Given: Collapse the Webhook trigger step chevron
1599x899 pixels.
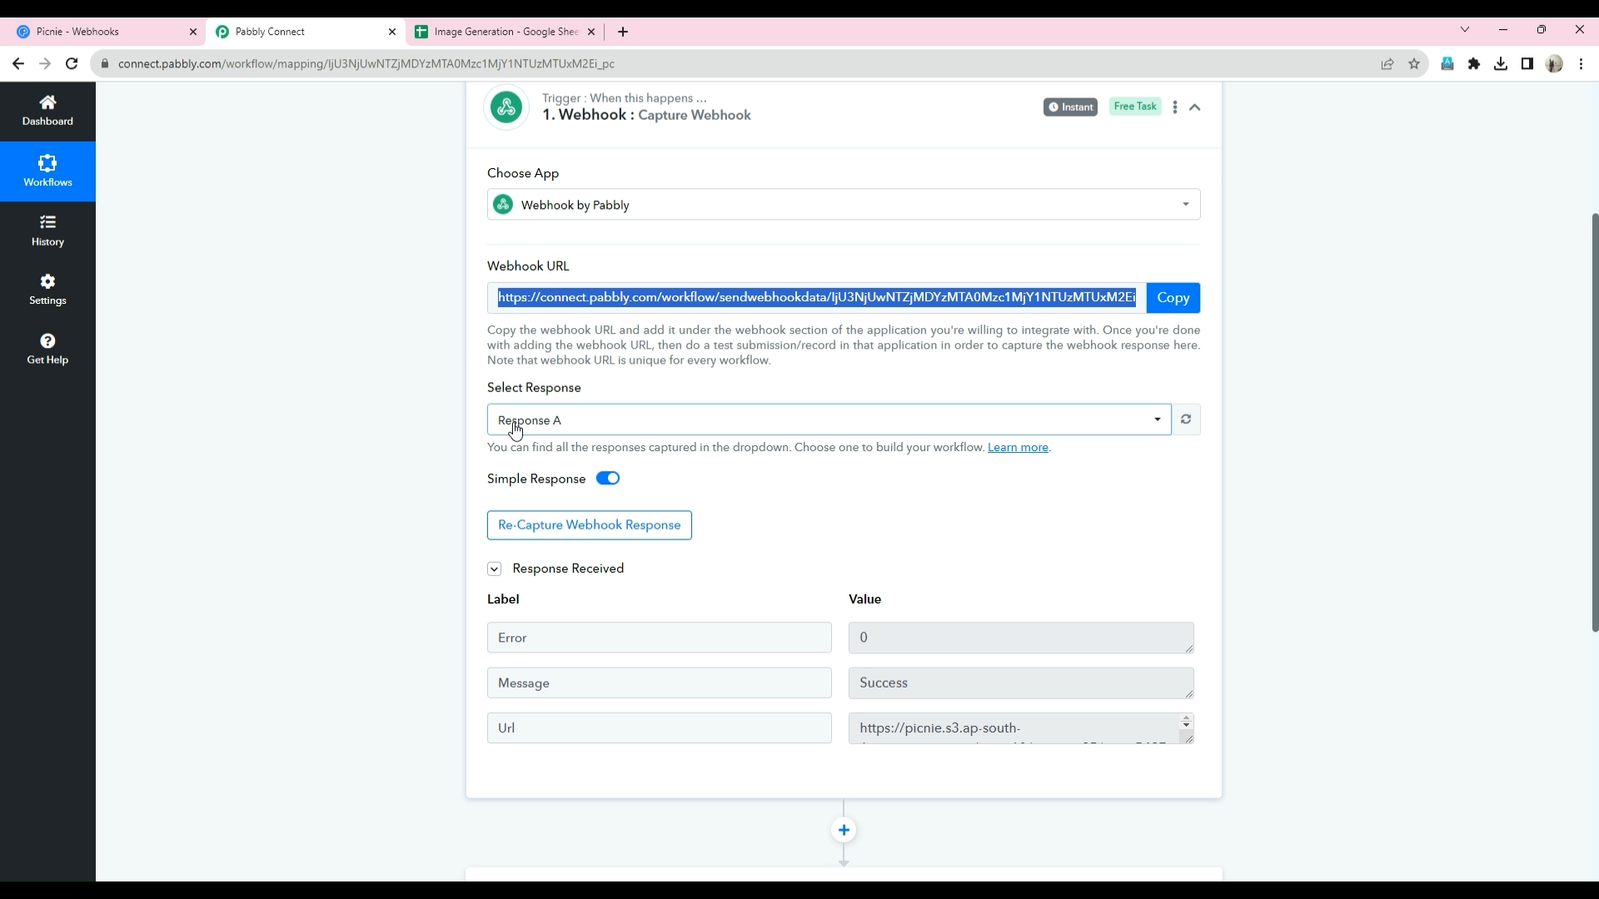Looking at the screenshot, I should (1195, 107).
